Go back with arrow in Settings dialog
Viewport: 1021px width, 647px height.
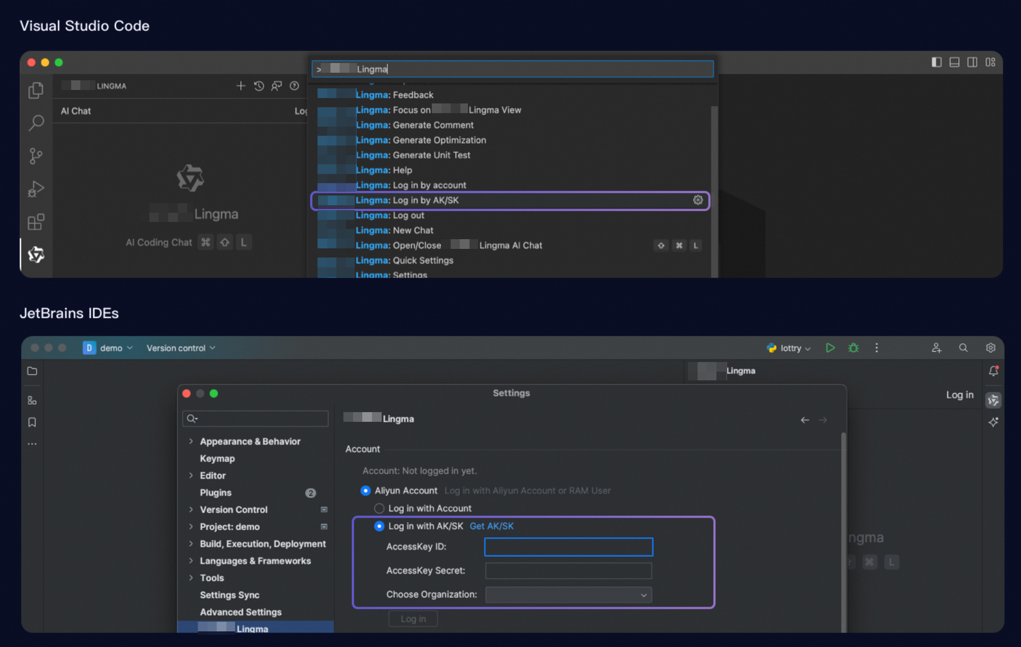(x=805, y=420)
